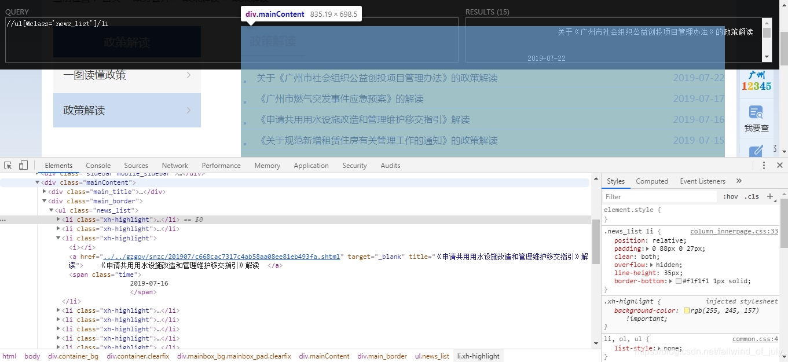Select body in the breadcrumb bar
The image size is (788, 362).
coord(32,356)
